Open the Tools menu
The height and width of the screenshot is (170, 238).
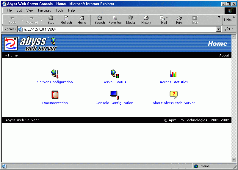(59, 10)
